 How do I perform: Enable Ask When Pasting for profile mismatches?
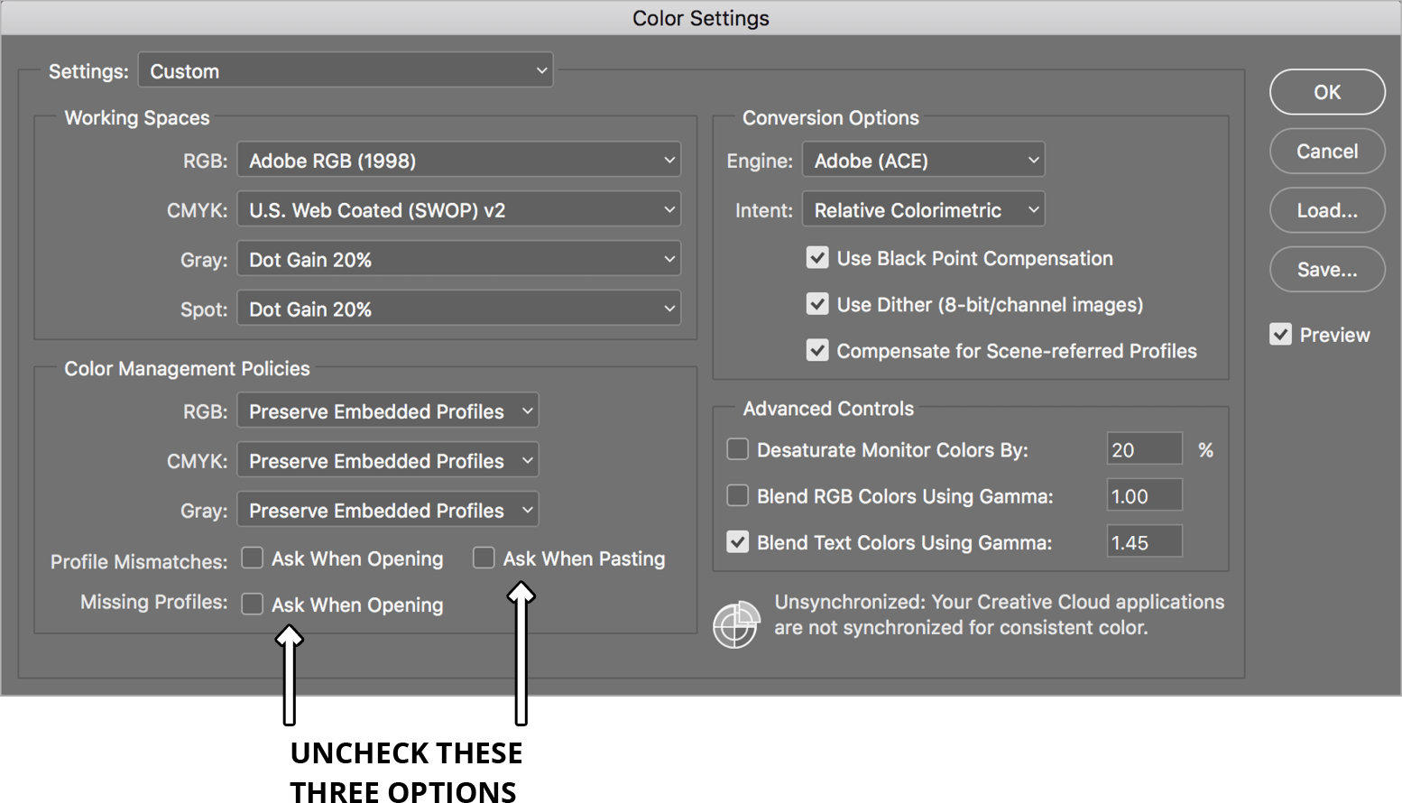tap(484, 558)
